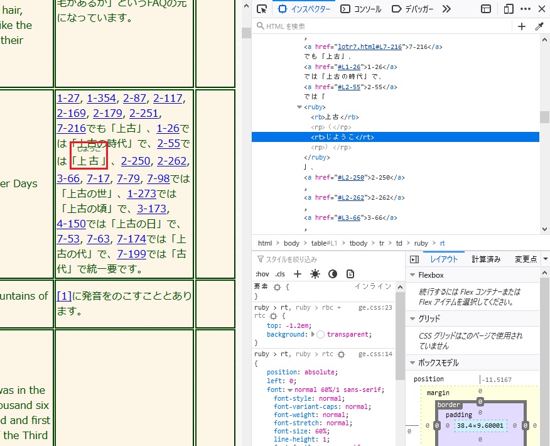The width and height of the screenshot is (550, 446).
Task: Toggle the :hov pseudo-class panel
Action: coord(262,274)
